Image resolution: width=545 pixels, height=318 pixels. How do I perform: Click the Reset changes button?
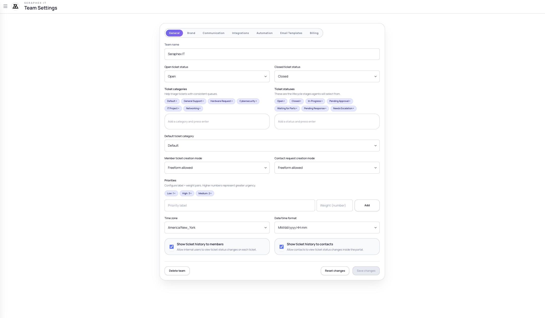point(335,271)
